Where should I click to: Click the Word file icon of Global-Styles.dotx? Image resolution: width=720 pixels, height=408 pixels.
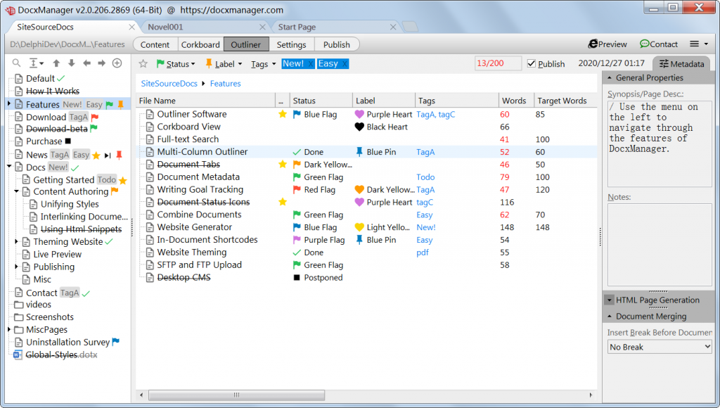18,355
